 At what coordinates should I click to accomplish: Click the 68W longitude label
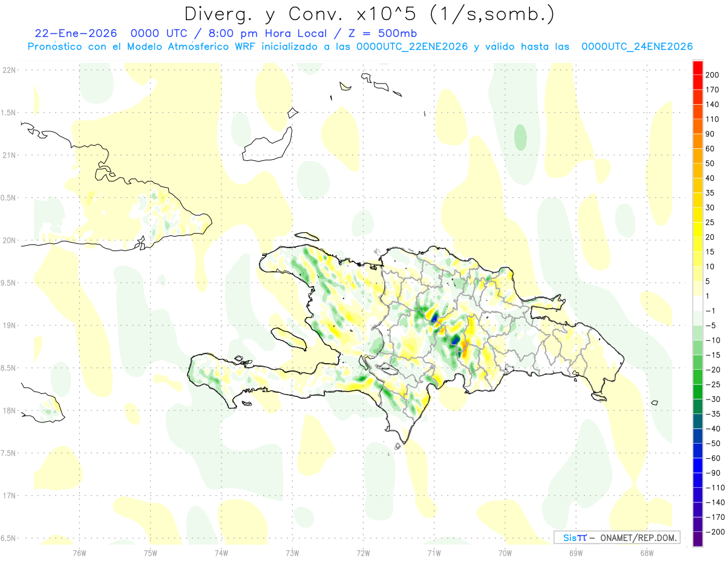(647, 553)
